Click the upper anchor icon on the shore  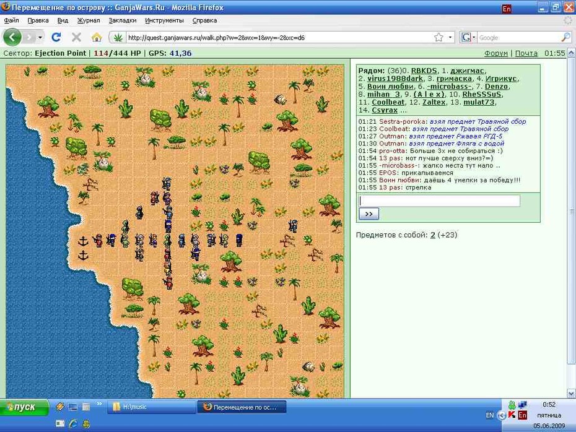[x=84, y=241]
